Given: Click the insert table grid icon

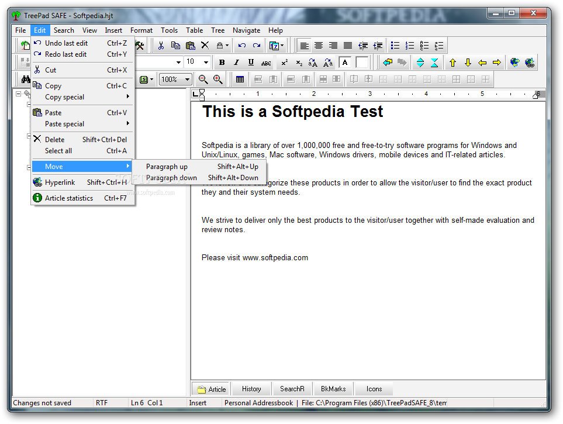Looking at the screenshot, I should 240,80.
